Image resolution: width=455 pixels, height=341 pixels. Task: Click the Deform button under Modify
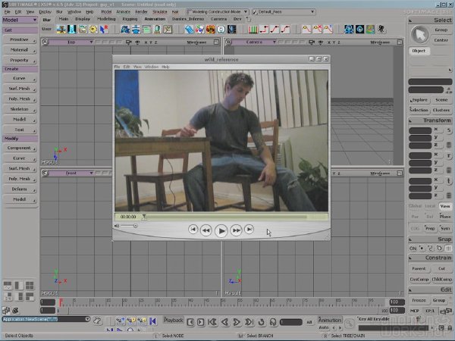pyautogui.click(x=20, y=189)
